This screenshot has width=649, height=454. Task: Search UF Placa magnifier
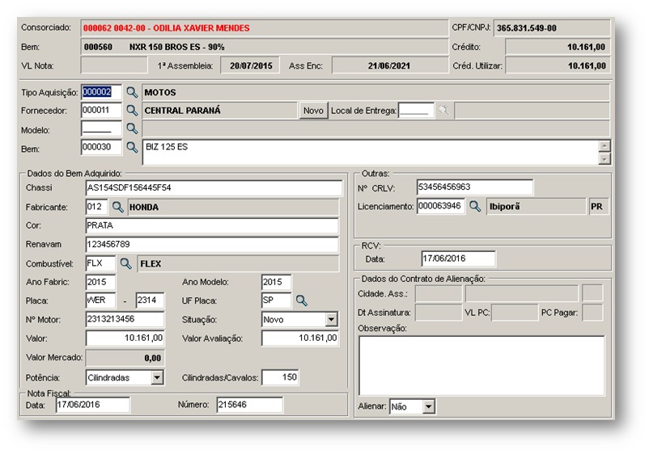coord(302,301)
